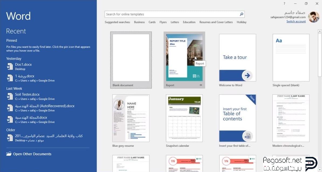The image size is (322, 172).
Task: Click the user profile picture
Action: (x=314, y=17)
